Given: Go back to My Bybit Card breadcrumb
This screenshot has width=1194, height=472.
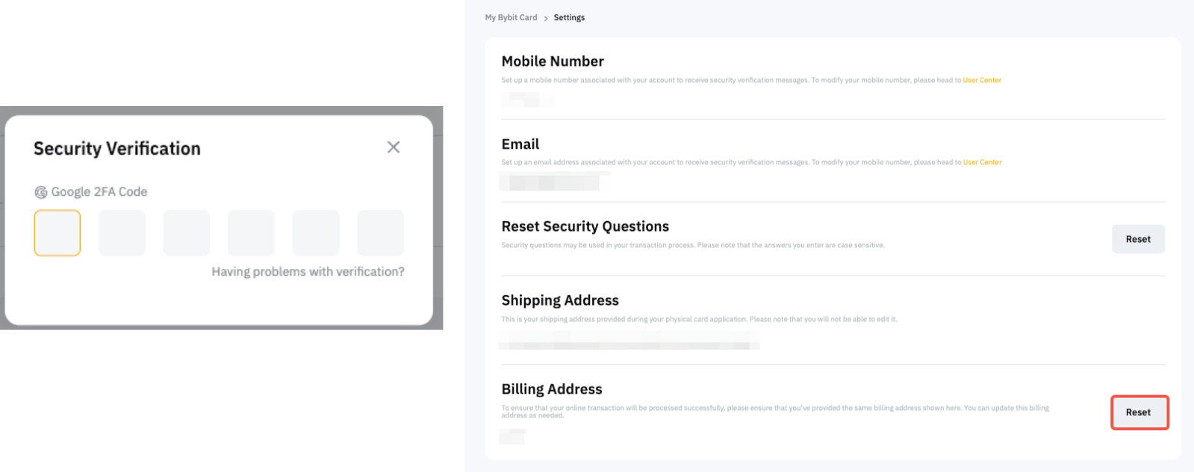Looking at the screenshot, I should click(x=511, y=18).
